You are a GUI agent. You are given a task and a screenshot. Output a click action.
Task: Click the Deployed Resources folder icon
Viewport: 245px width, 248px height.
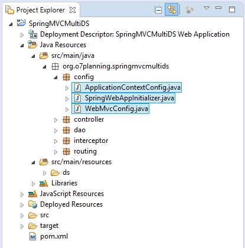pos(32,204)
